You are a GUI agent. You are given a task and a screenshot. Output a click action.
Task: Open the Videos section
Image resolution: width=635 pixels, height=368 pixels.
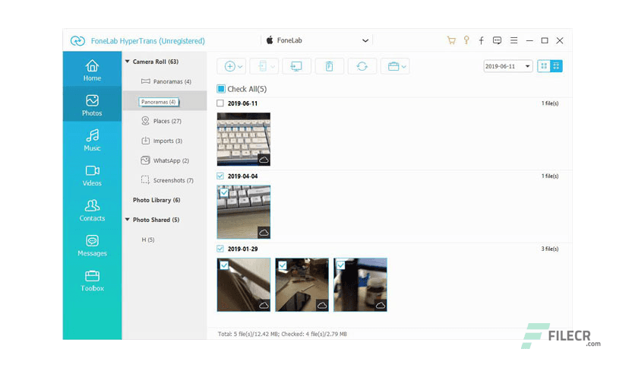(92, 175)
